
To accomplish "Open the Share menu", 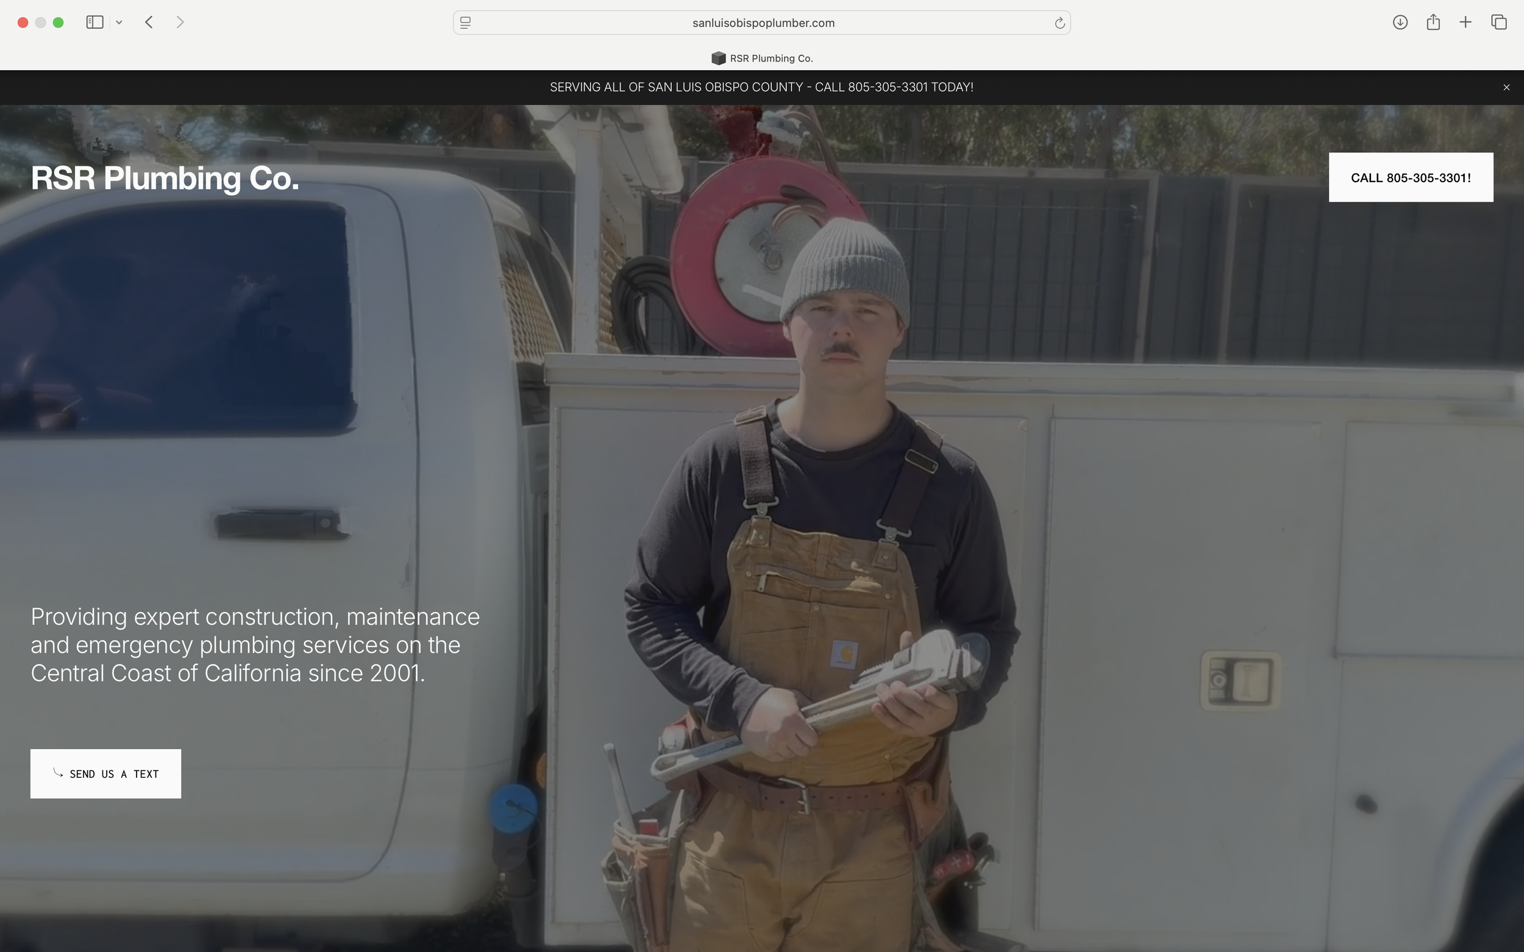I will coord(1433,23).
